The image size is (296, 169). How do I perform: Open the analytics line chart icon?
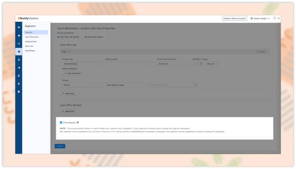tap(19, 44)
